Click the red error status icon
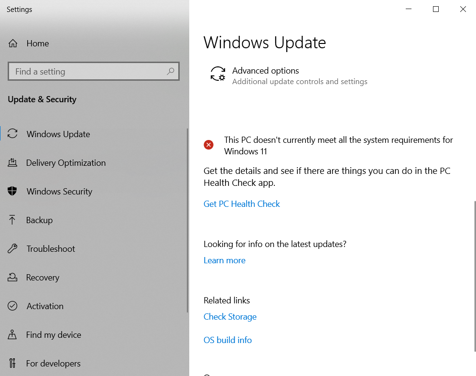This screenshot has width=476, height=376. click(209, 144)
